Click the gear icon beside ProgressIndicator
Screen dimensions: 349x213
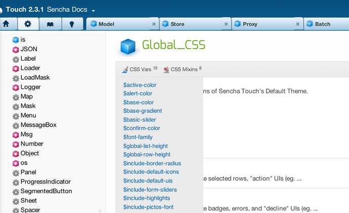coord(16,182)
